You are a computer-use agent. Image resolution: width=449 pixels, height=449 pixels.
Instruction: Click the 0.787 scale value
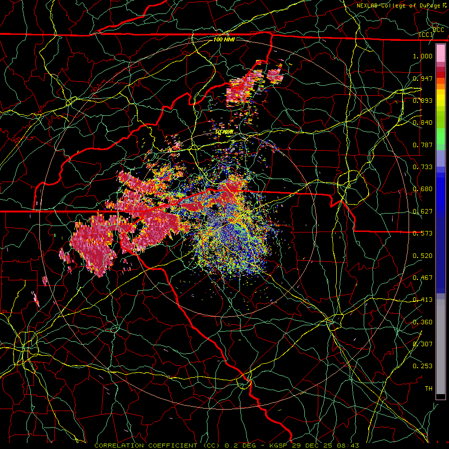(423, 145)
